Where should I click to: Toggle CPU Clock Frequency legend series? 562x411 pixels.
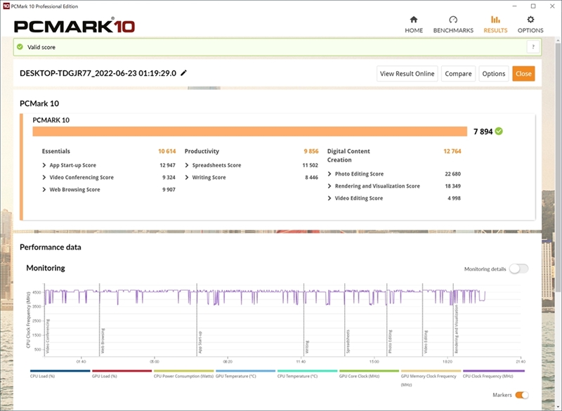coord(494,374)
